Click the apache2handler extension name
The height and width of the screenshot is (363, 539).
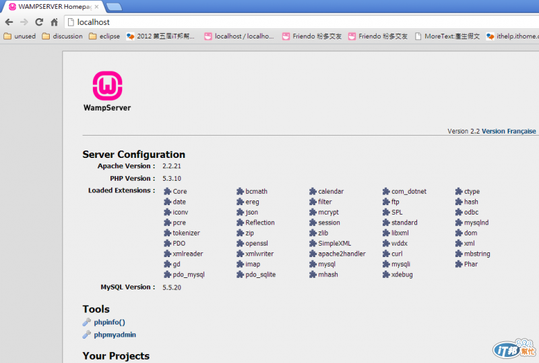(342, 254)
